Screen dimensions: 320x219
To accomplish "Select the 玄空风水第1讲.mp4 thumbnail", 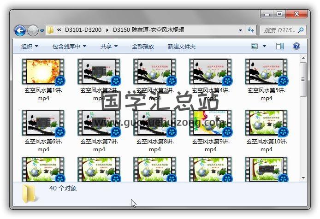I will (x=43, y=71).
